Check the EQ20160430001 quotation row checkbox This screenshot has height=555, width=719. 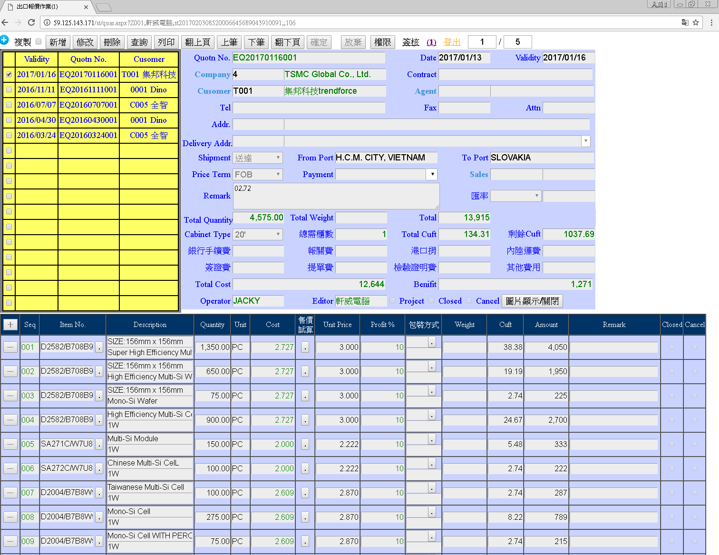point(9,120)
